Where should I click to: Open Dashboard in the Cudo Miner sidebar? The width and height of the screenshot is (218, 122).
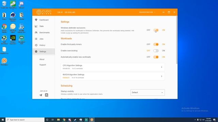point(44,20)
